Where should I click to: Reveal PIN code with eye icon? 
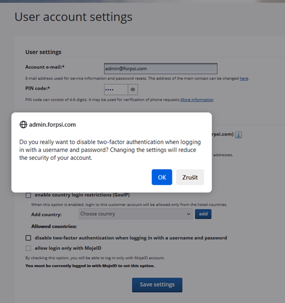(133, 89)
